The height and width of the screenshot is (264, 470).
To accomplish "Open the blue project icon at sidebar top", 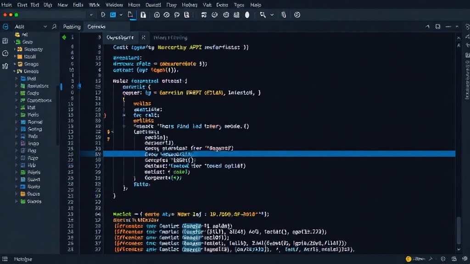I will (x=6, y=27).
